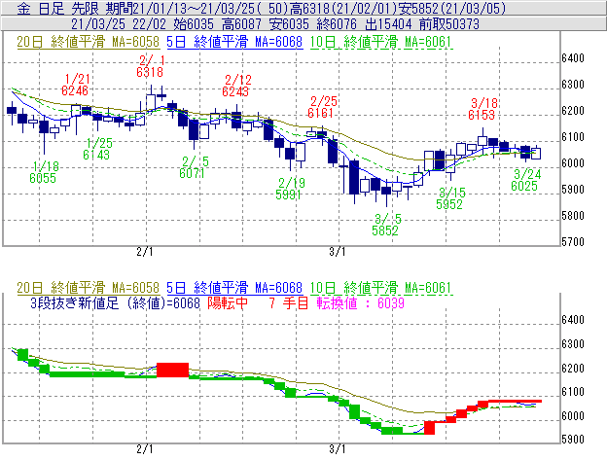Click the 3/24 6025 trough label

(x=525, y=179)
